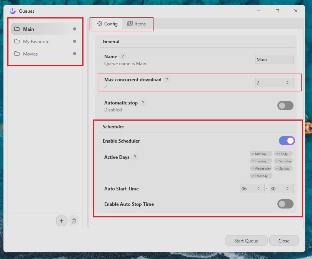Click the minute field showing 30
Screen dimensions: 312x259
(281, 188)
